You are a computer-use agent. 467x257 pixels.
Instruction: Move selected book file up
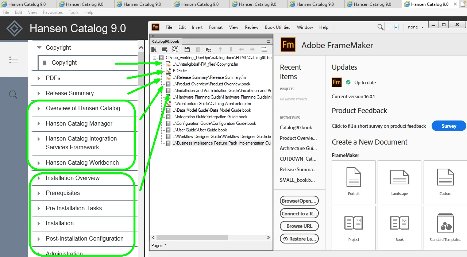point(220,49)
